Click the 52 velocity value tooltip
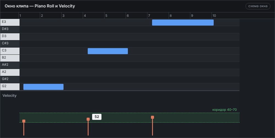 (97, 117)
